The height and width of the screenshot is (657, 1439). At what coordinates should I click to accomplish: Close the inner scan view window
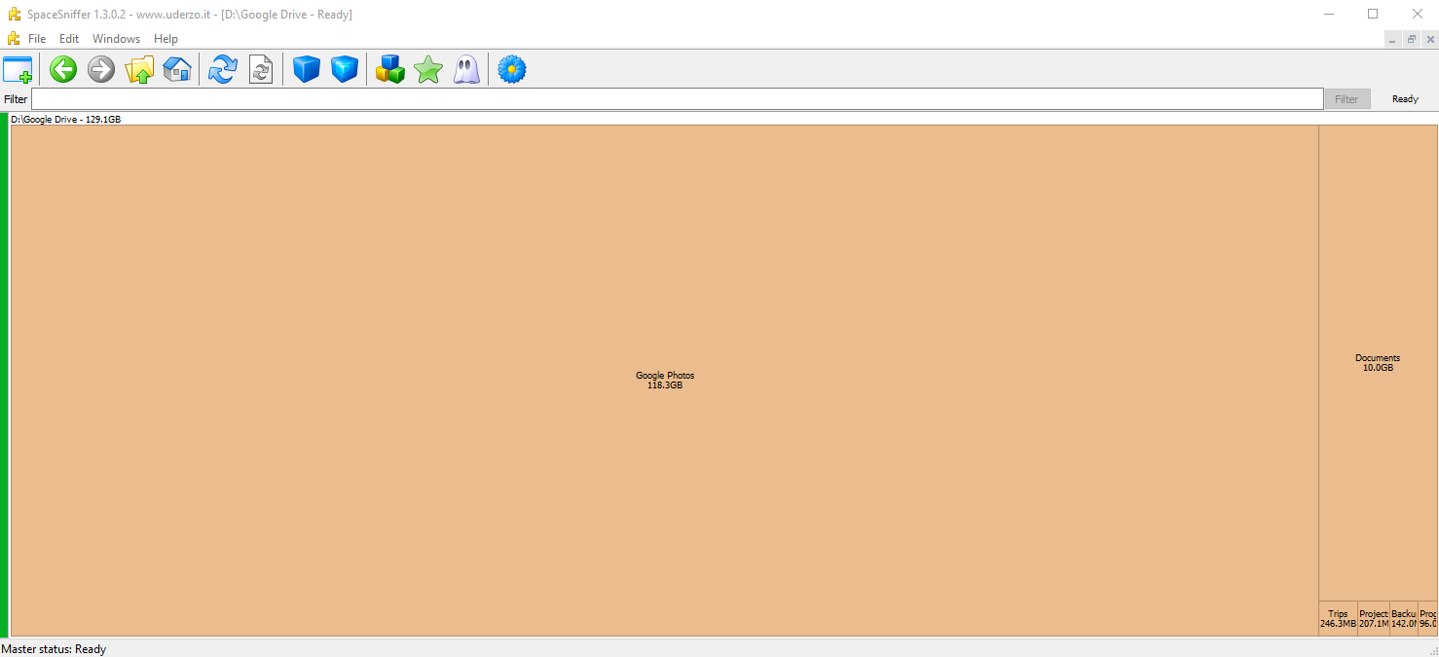pos(1430,40)
